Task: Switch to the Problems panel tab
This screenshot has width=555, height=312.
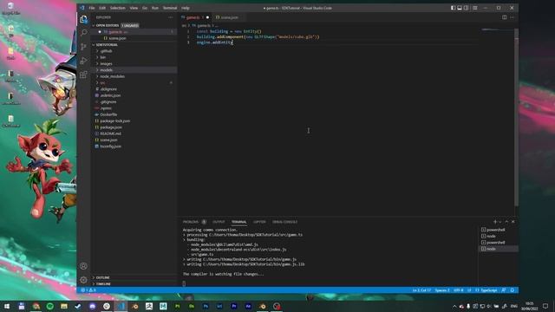Action: [191, 222]
